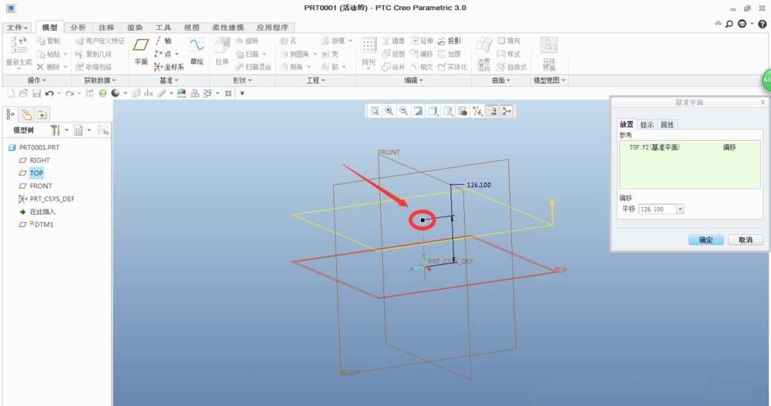
Task: Click the offset drag handle on new plane
Action: [x=423, y=220]
